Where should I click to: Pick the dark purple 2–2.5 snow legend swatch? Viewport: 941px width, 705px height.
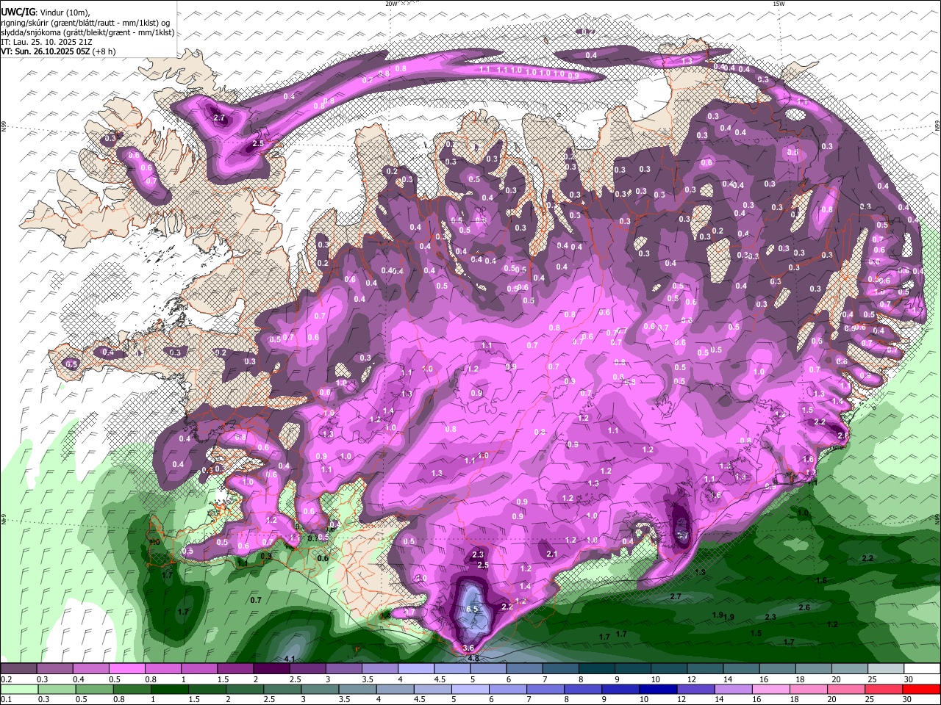coord(271,669)
